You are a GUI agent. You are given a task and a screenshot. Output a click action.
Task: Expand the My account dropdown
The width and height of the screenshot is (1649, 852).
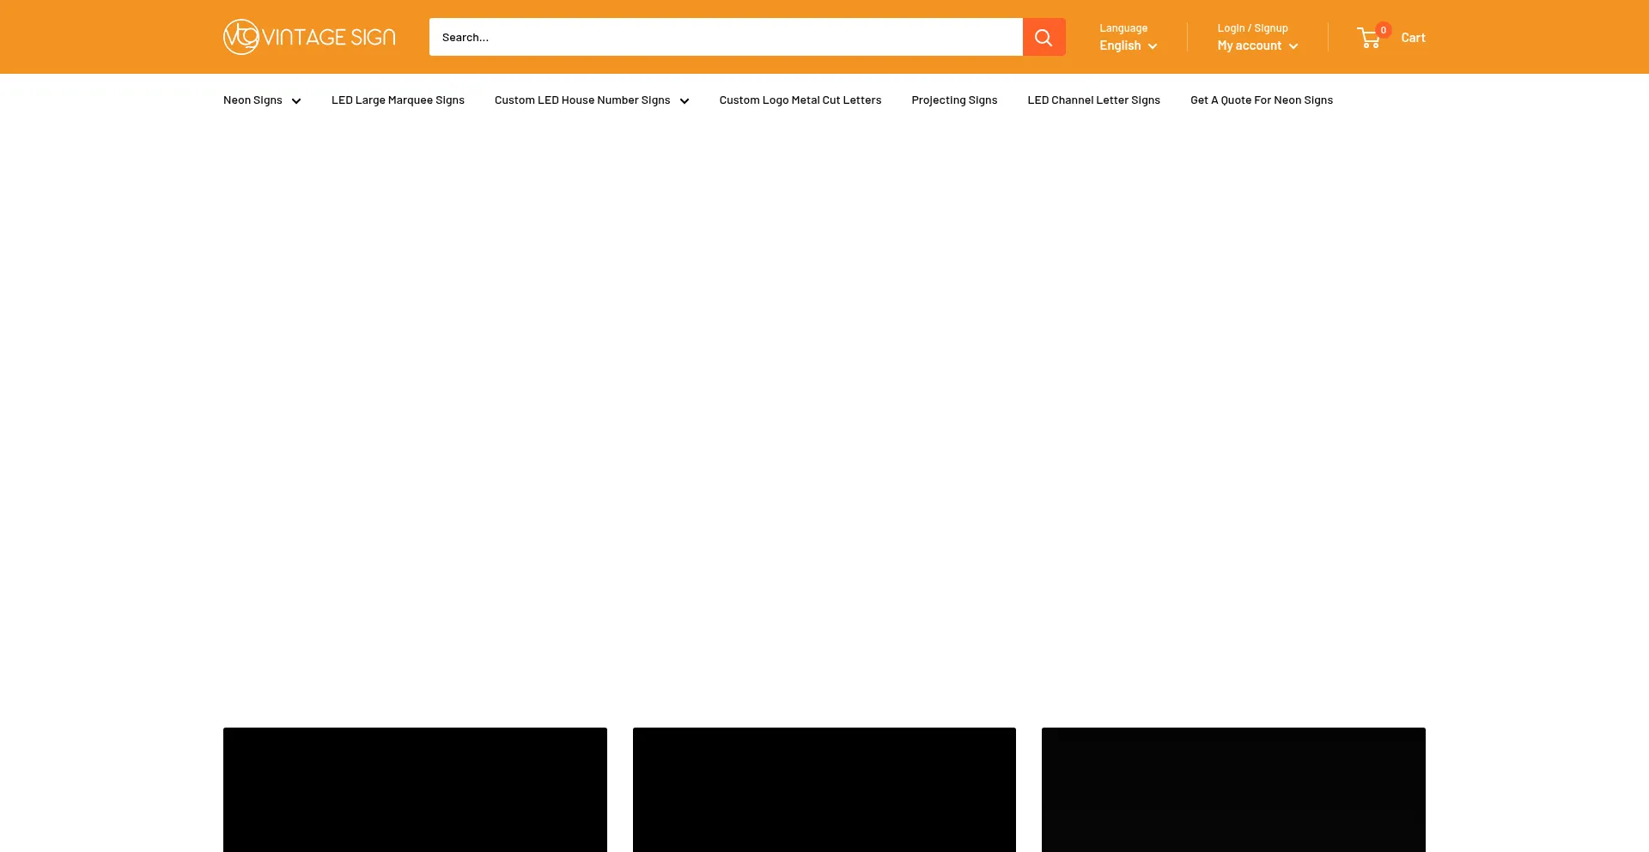coord(1257,45)
